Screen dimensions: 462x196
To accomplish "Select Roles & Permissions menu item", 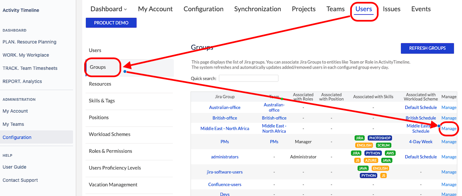I will [110, 151].
